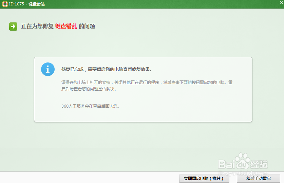Viewport: 284px width, 183px height.
Task: Click the 正在为您修复 heading text
Action: pos(37,26)
